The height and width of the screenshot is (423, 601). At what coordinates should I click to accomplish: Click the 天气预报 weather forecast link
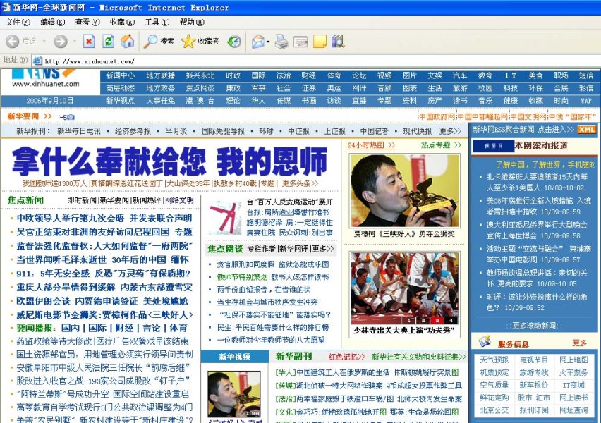pos(494,360)
